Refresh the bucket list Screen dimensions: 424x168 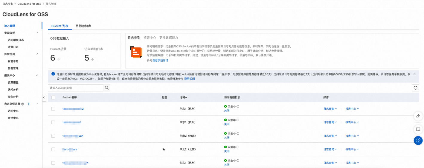pyautogui.click(x=415, y=88)
